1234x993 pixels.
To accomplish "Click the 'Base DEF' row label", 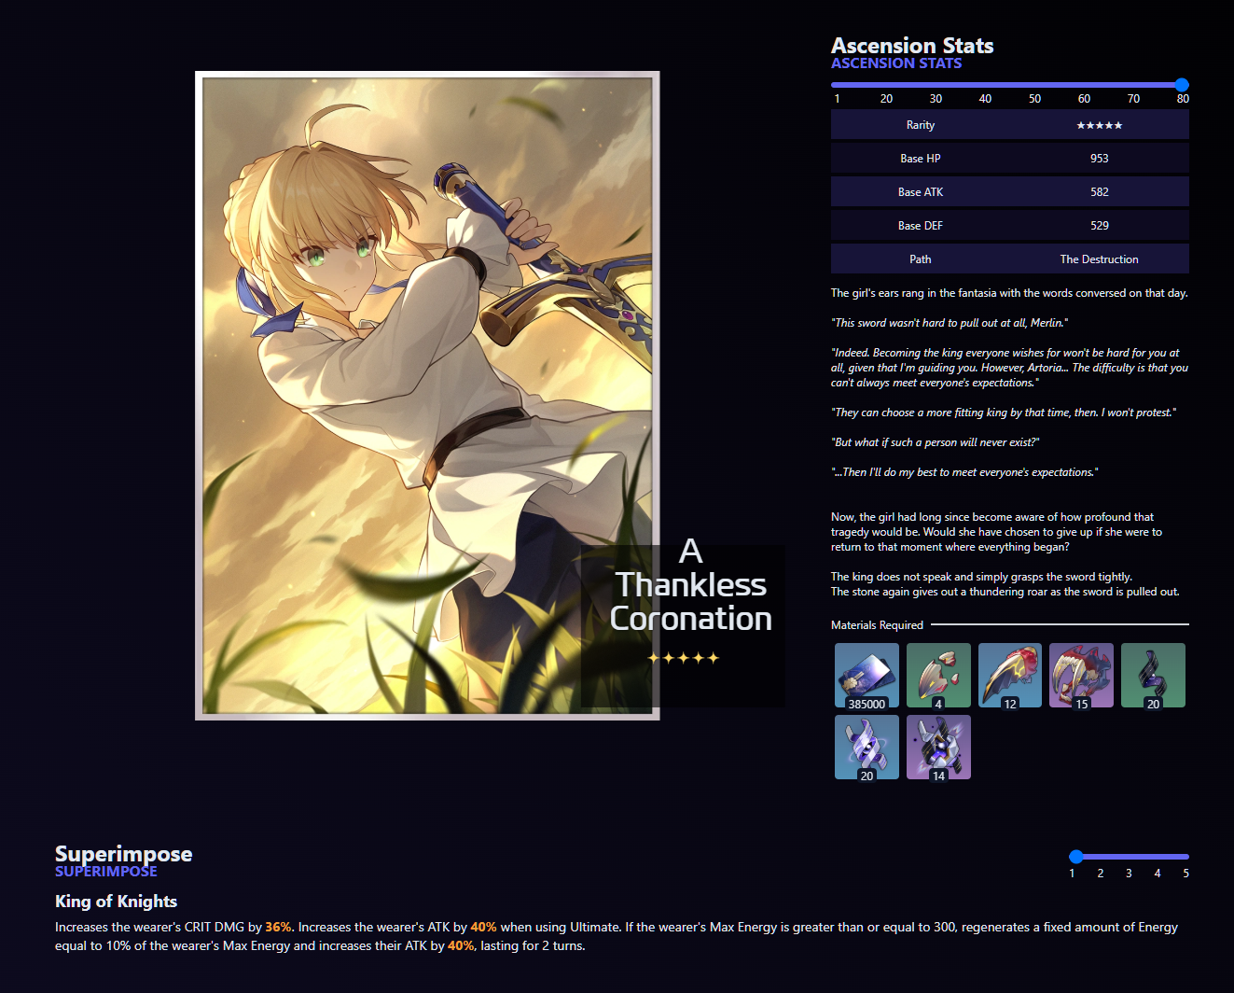I will pyautogui.click(x=921, y=226).
